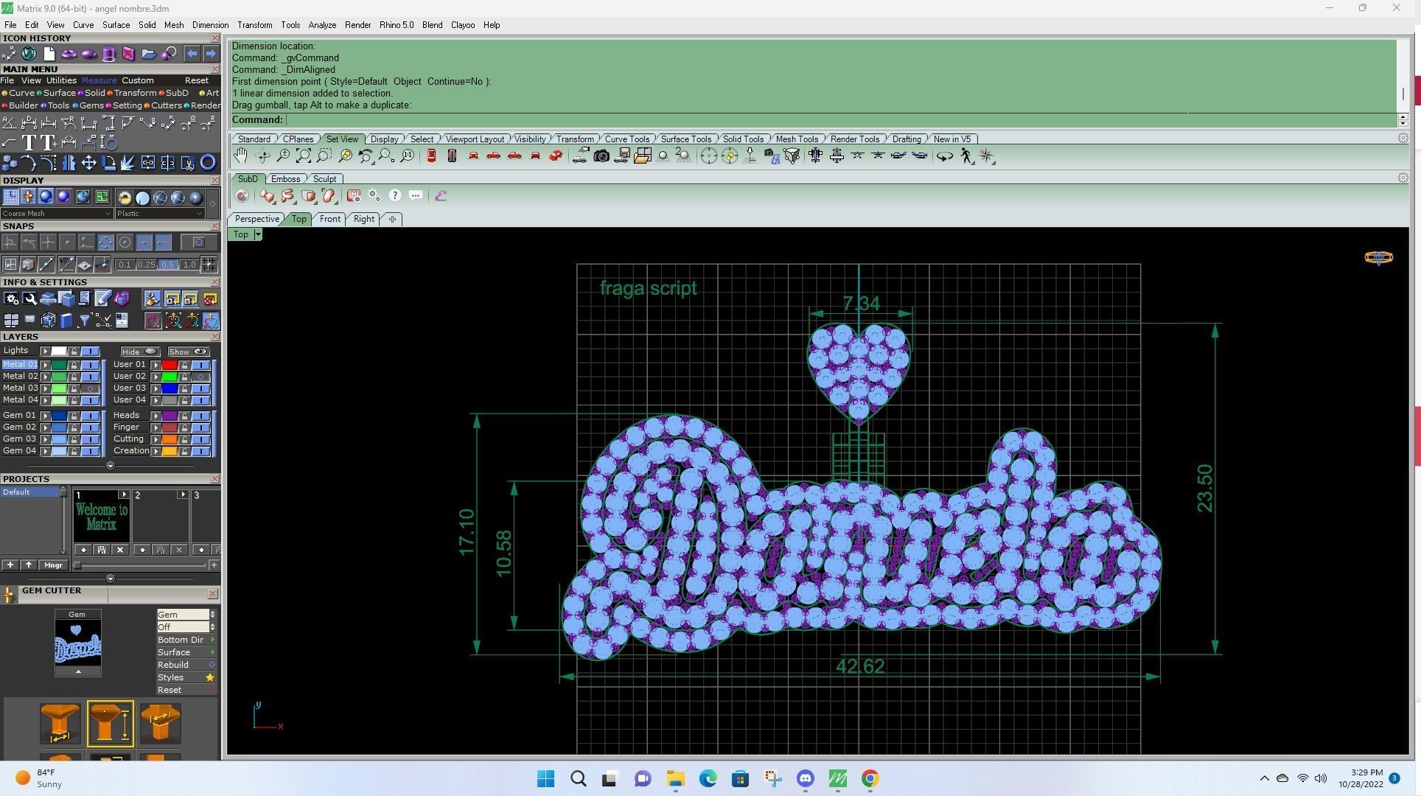Click the red User 01 color swatch
1421x796 pixels.
[170, 365]
